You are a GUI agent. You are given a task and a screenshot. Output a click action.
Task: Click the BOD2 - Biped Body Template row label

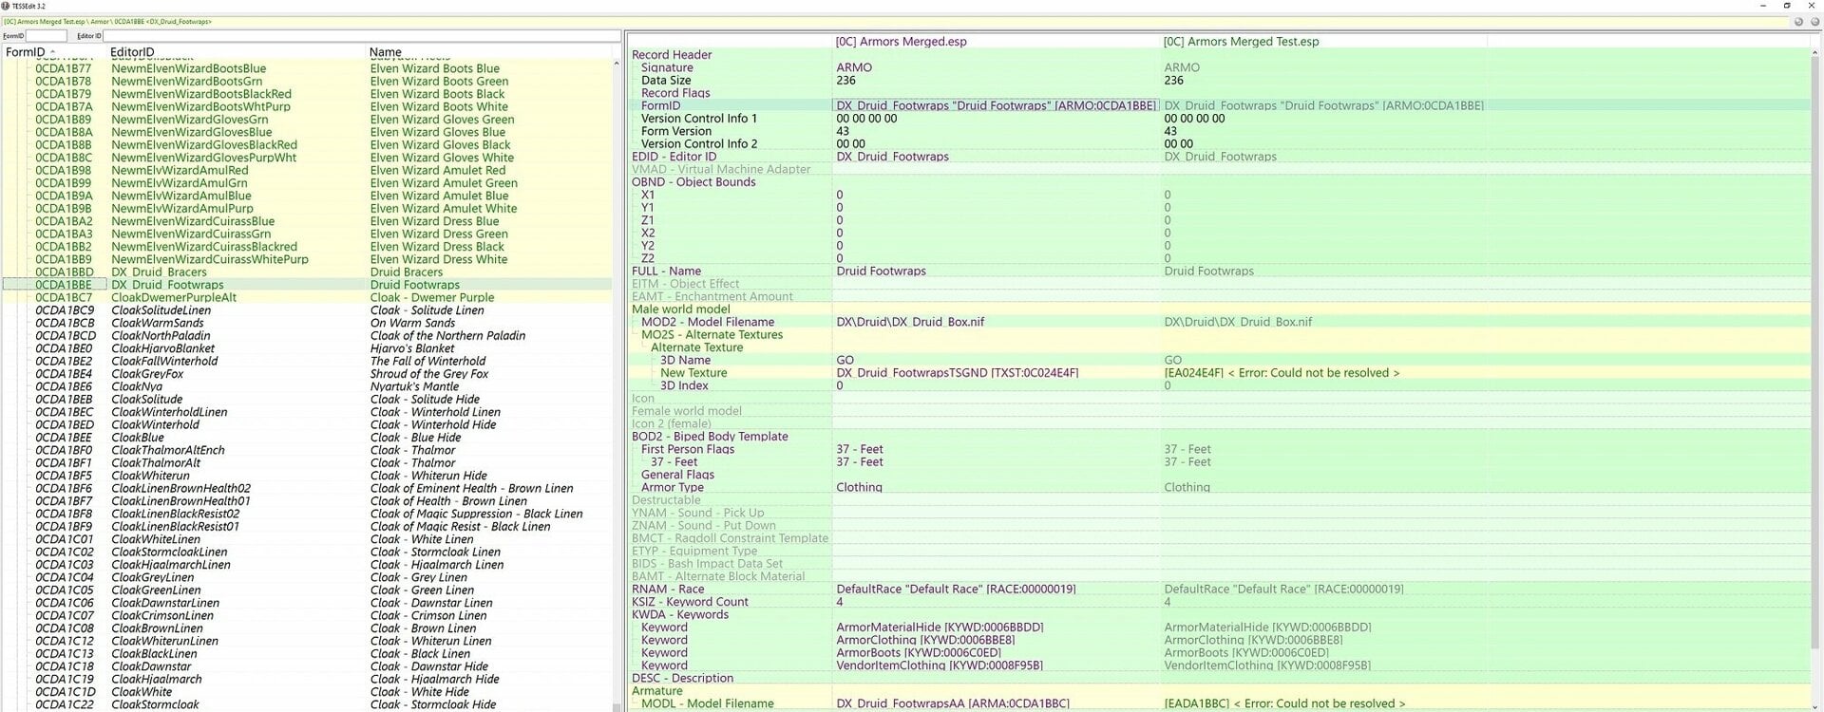pos(710,437)
